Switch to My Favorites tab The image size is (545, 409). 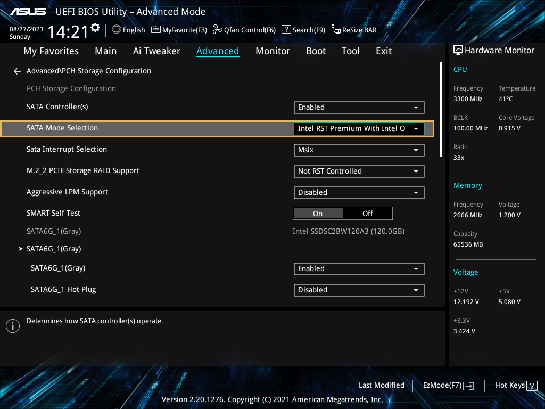pyautogui.click(x=51, y=51)
